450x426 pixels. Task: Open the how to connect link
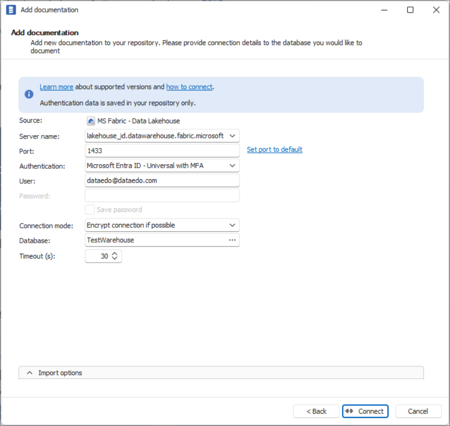pos(190,87)
